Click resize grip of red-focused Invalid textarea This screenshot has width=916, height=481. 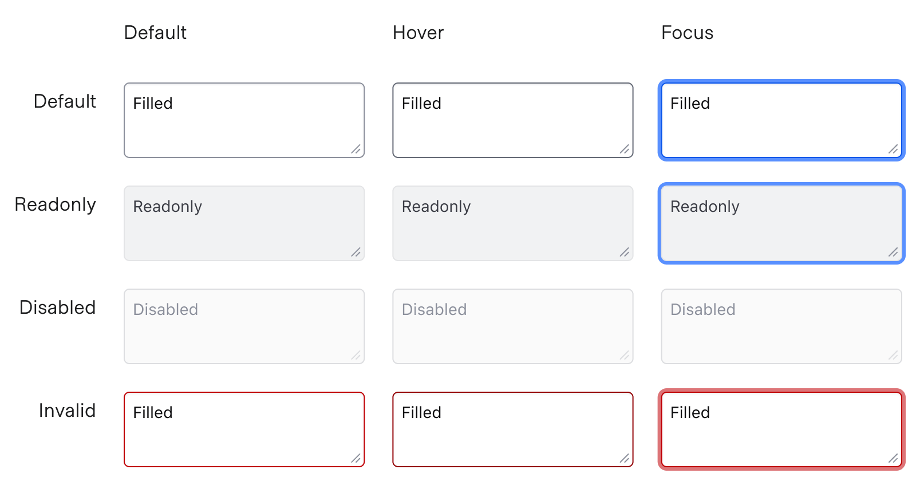893,459
